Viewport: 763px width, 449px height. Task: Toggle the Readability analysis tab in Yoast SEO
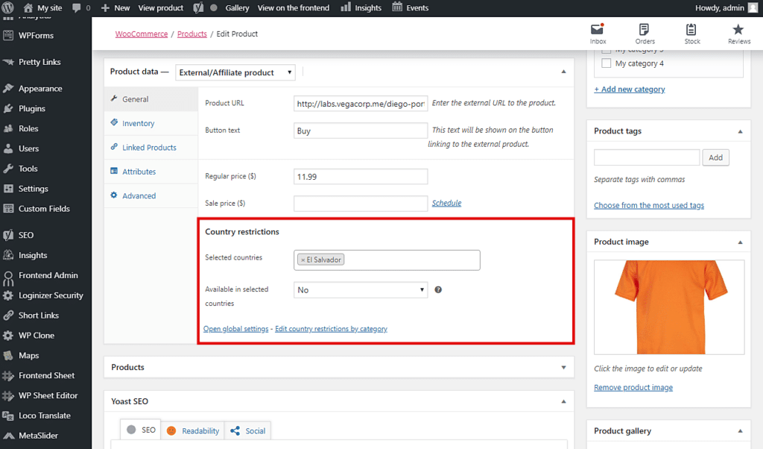(x=192, y=430)
